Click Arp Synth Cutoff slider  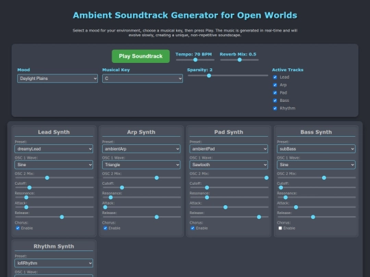(x=142, y=187)
